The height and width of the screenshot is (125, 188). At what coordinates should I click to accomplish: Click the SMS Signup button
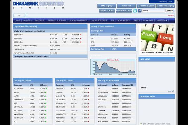(107, 6)
